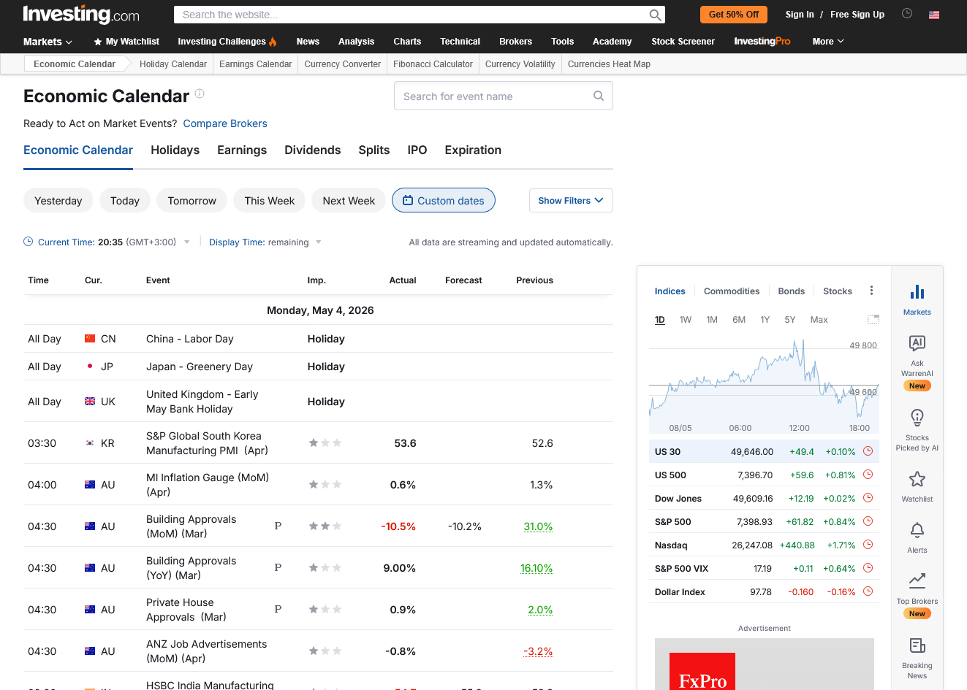The height and width of the screenshot is (690, 967).
Task: Click clock icon on S&P 500 row
Action: [x=868, y=521]
